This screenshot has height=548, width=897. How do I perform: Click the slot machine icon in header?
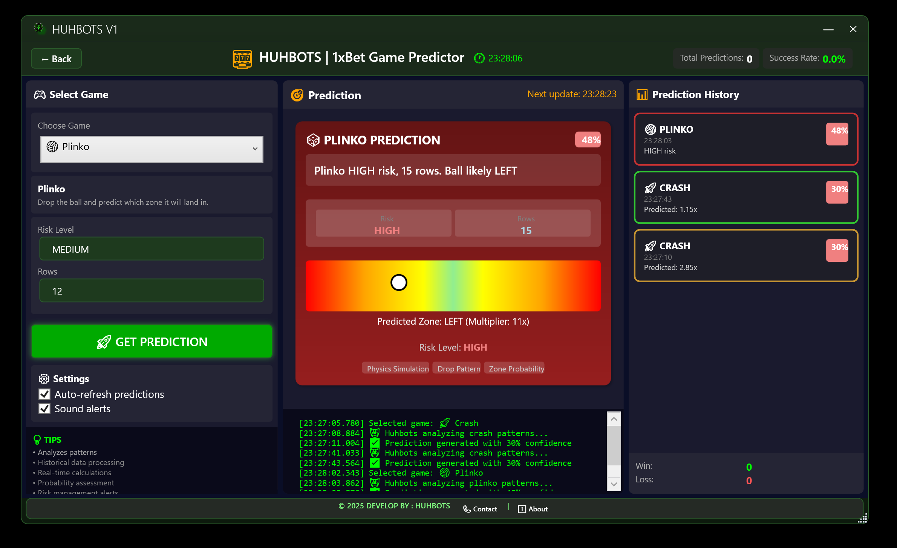coord(242,59)
